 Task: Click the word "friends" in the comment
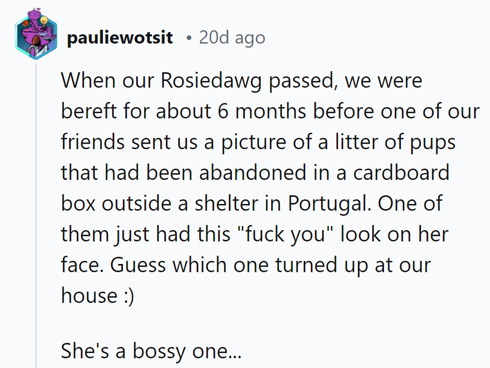click(93, 142)
